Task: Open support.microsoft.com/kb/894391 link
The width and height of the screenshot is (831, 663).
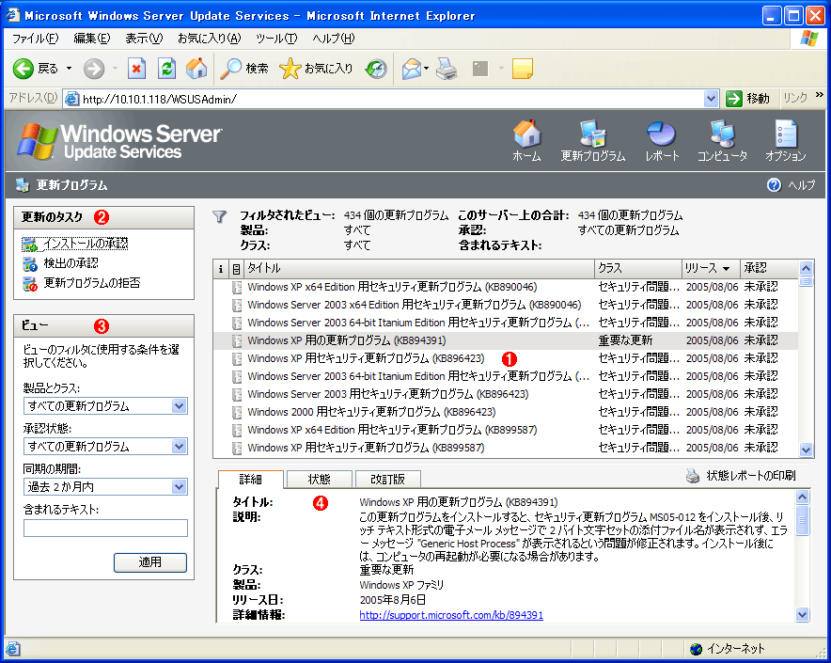Action: tap(451, 615)
